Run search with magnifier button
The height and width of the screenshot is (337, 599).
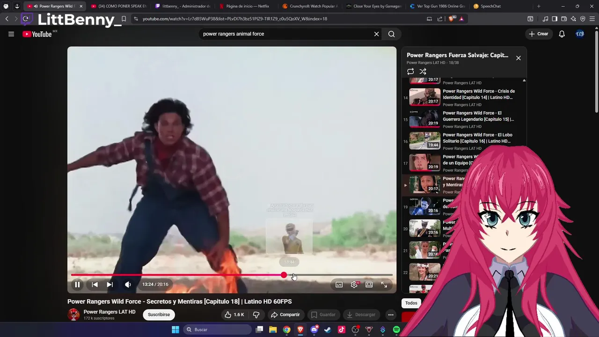[x=392, y=34]
